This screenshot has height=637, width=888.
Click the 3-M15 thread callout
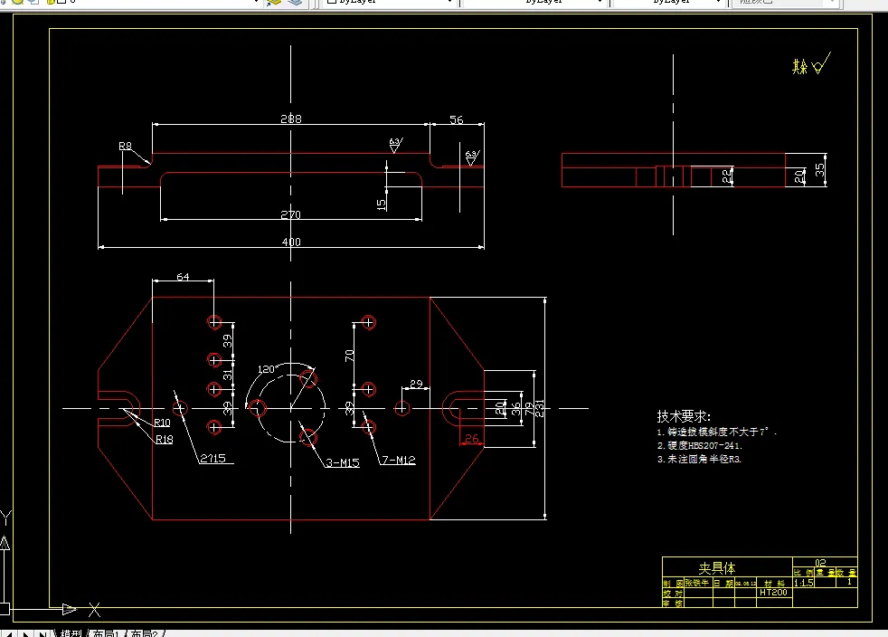click(x=343, y=462)
